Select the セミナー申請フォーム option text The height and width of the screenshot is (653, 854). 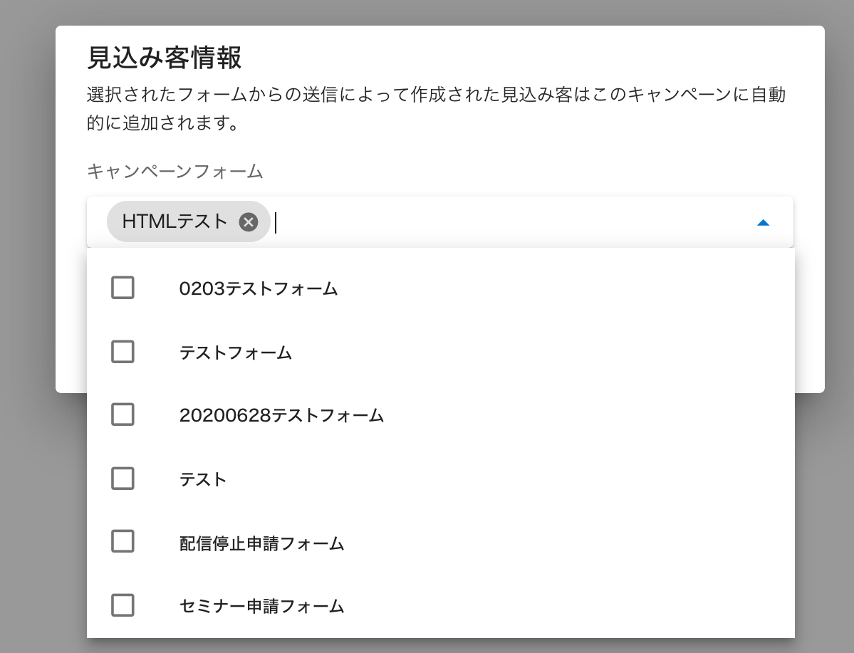(261, 607)
